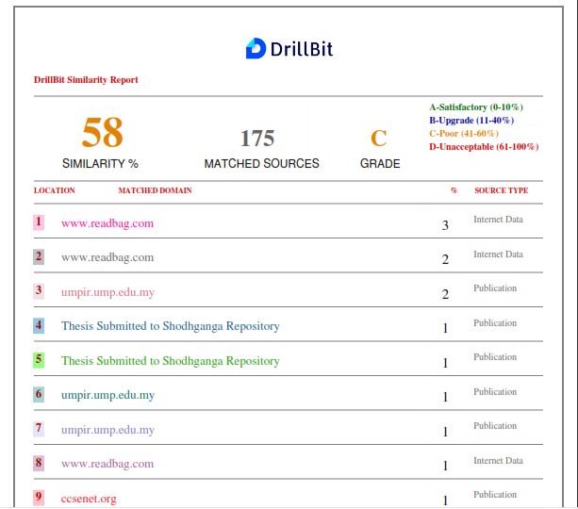
Task: Click the orange grade letter C
Action: pos(378,139)
